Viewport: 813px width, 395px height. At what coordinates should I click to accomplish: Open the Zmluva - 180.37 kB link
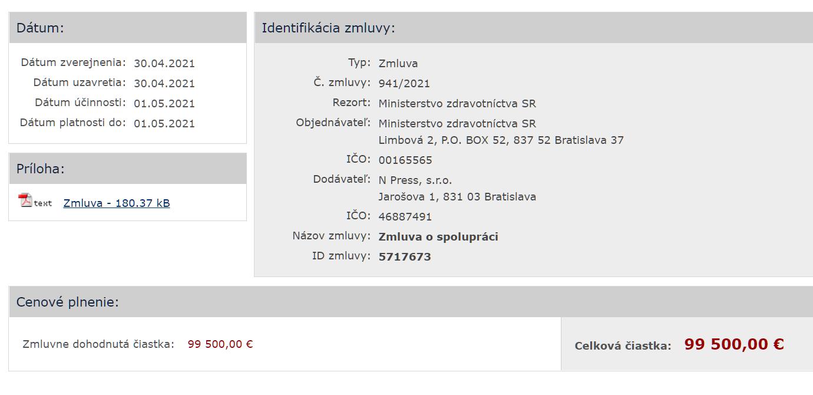point(116,203)
